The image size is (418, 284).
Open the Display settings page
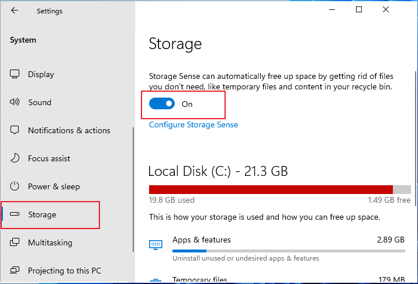coord(41,74)
